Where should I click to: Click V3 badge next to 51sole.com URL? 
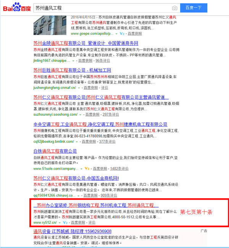tap(87, 168)
